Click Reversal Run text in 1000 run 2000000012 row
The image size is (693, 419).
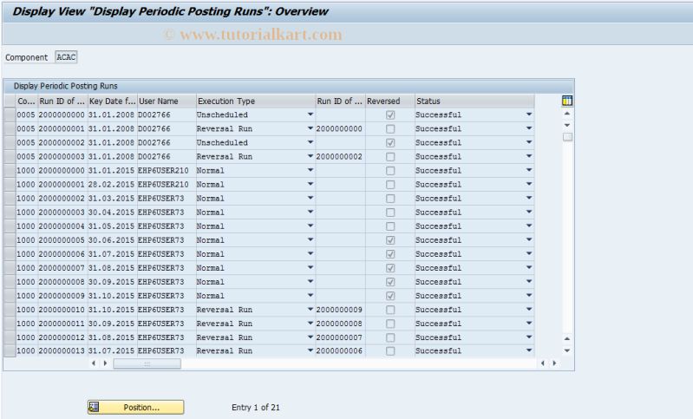click(225, 337)
